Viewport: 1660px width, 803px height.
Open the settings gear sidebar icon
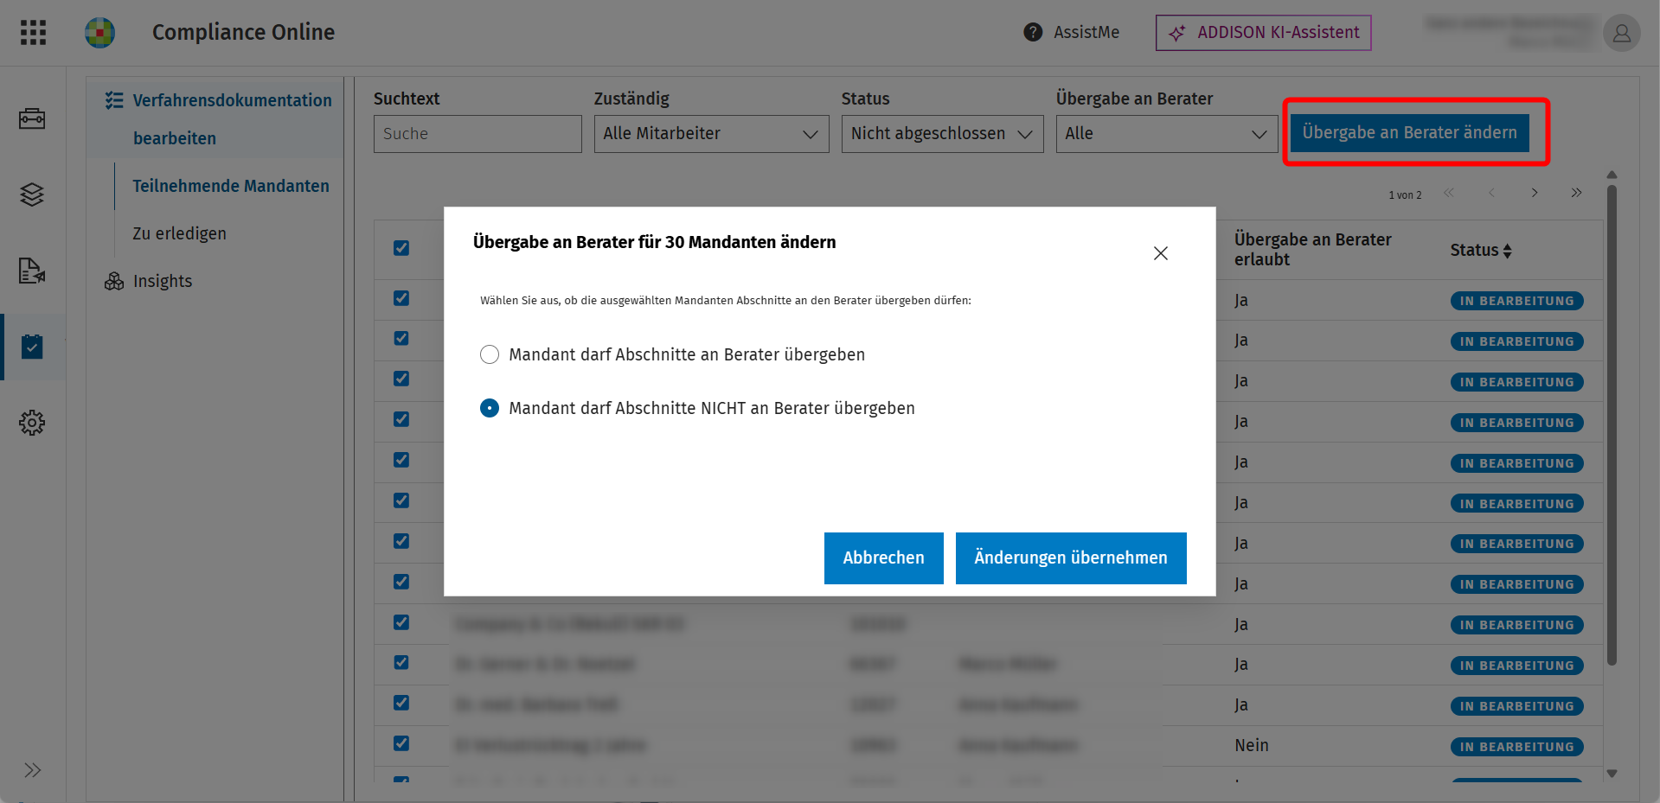click(x=32, y=423)
